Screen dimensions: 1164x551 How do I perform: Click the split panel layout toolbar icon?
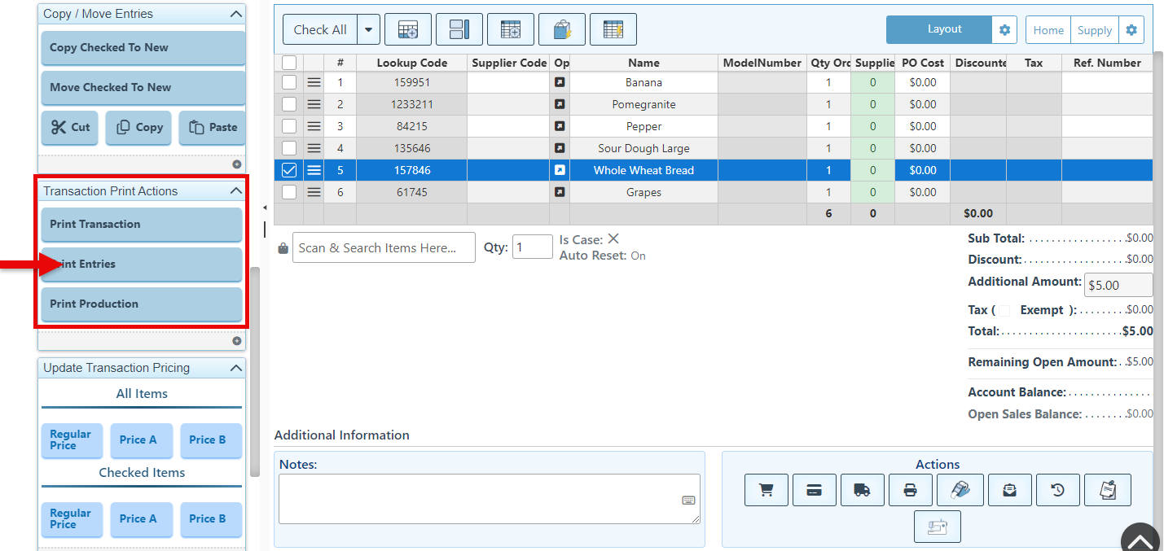[459, 30]
